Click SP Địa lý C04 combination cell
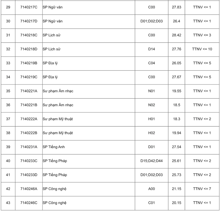The width and height of the screenshot is (220, 211). (x=151, y=63)
